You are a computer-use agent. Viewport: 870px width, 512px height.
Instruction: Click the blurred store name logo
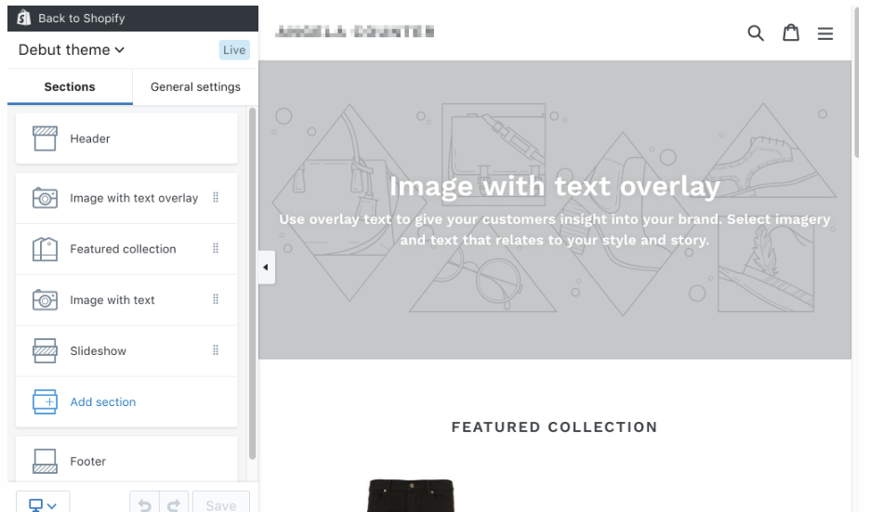pyautogui.click(x=354, y=32)
